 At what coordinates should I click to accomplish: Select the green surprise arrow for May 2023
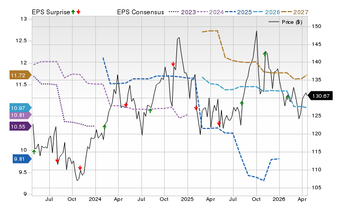34,152
